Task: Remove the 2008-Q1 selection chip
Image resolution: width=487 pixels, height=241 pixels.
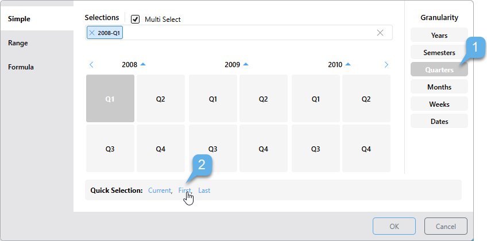Action: tap(92, 33)
